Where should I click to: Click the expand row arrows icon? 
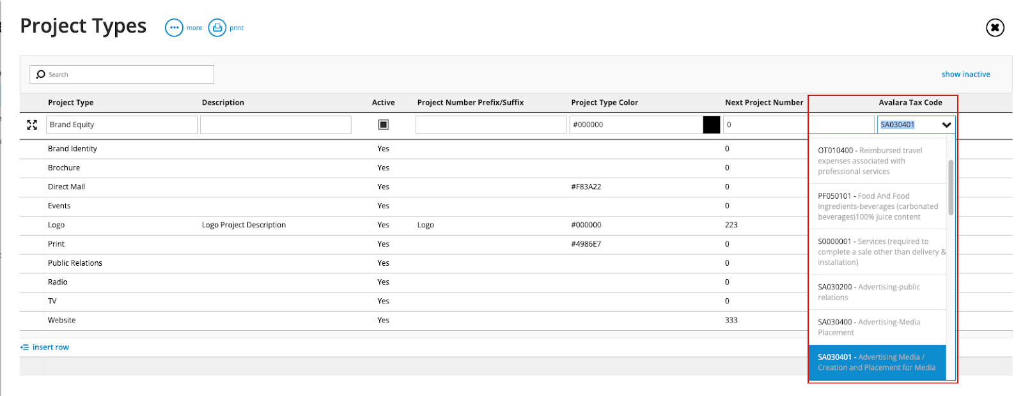pos(32,125)
